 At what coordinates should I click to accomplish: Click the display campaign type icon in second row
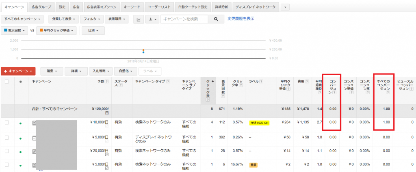(34, 138)
